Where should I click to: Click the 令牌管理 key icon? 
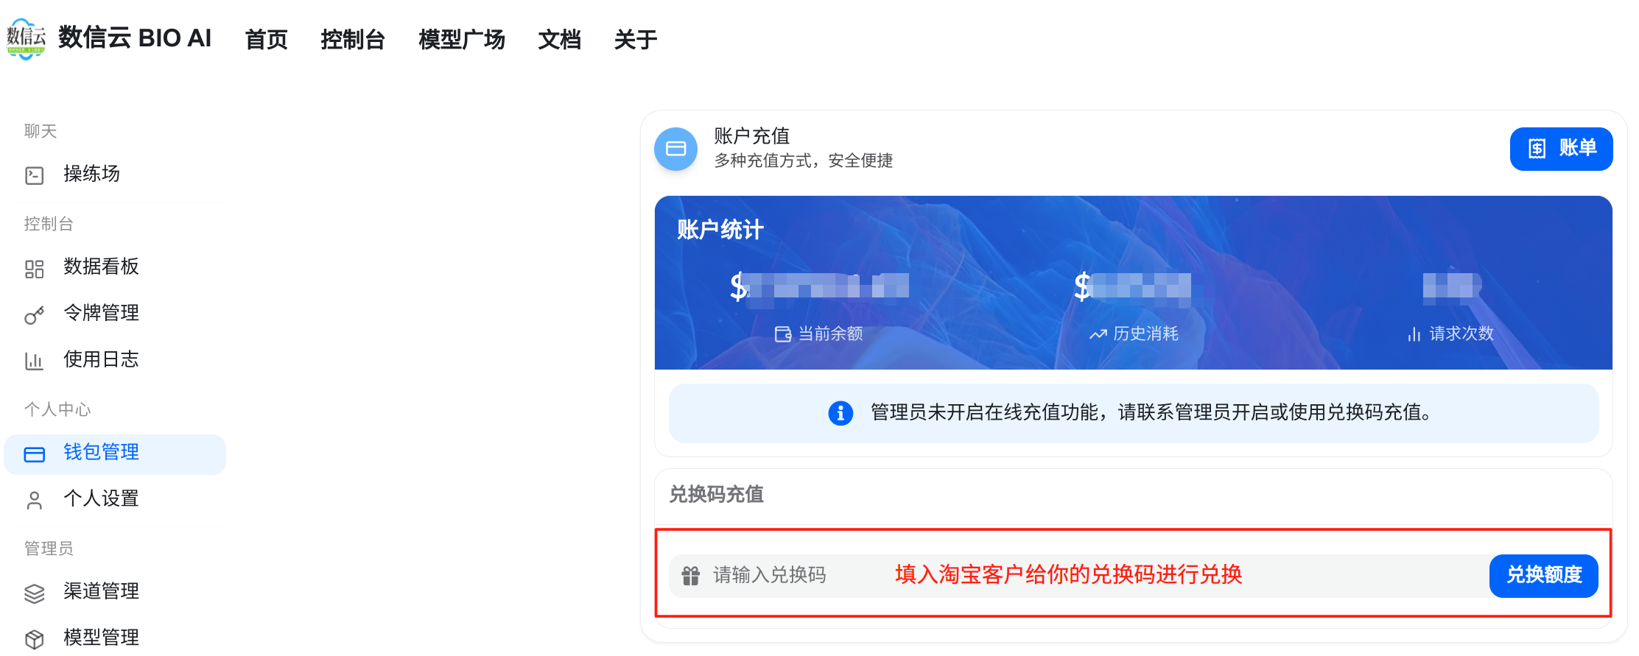[x=35, y=314]
